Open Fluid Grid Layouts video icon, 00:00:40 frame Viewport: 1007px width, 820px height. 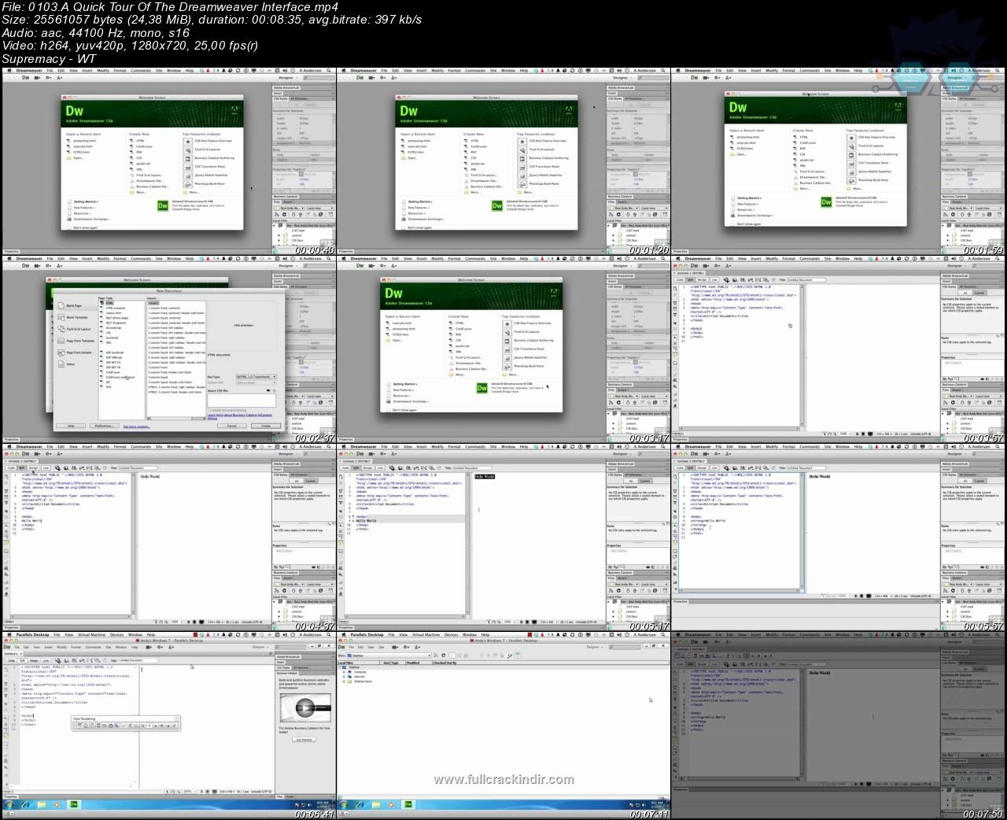(x=187, y=150)
